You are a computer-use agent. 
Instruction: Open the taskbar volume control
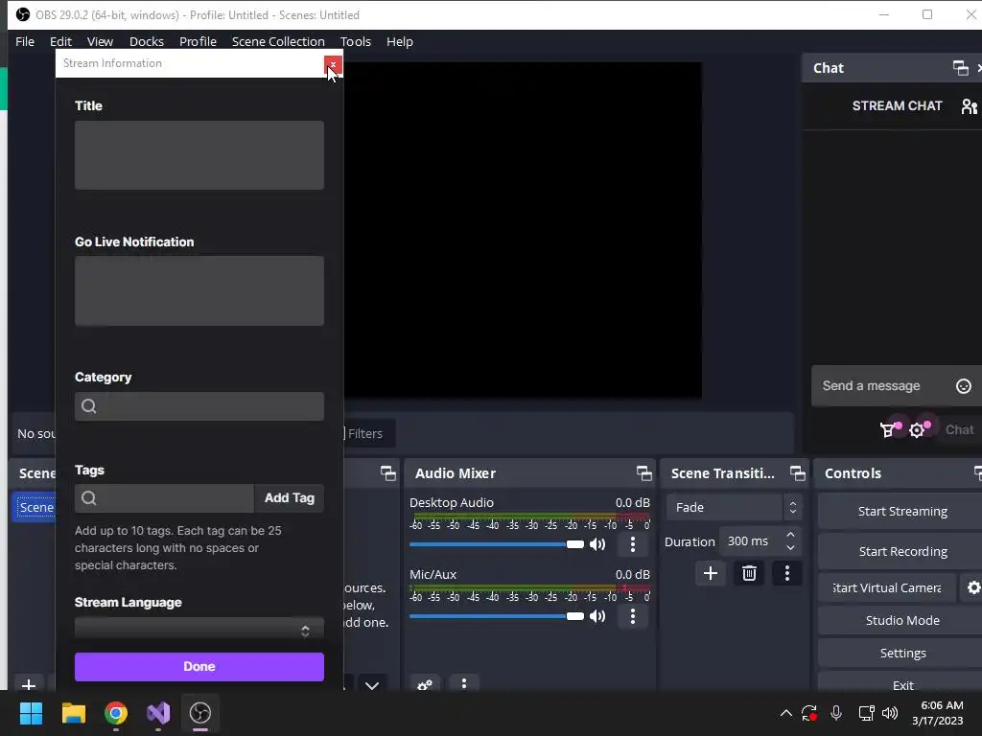click(889, 713)
